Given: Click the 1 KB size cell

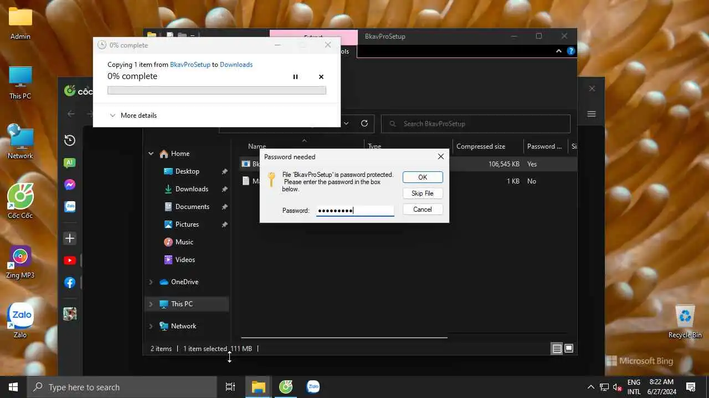Looking at the screenshot, I should (x=513, y=181).
